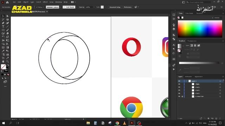Select the Shape Builder tool
The height and width of the screenshot is (126, 225).
tap(3, 44)
